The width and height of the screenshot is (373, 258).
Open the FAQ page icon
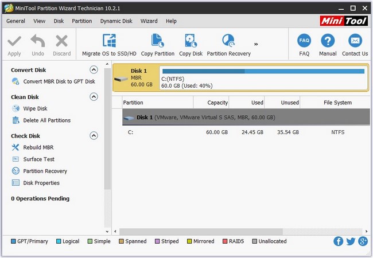304,41
